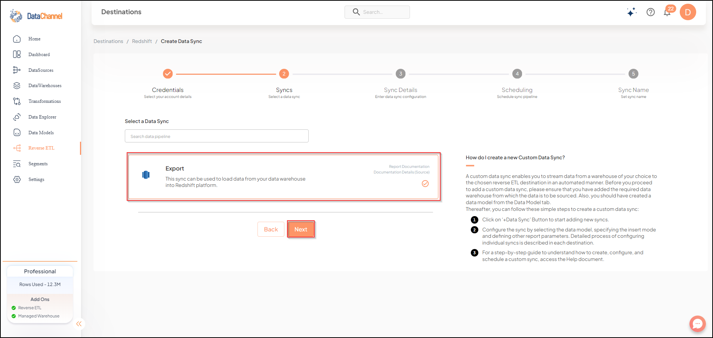Viewport: 713px width, 338px height.
Task: Click the Redshift icon in Export card
Action: coord(146,175)
